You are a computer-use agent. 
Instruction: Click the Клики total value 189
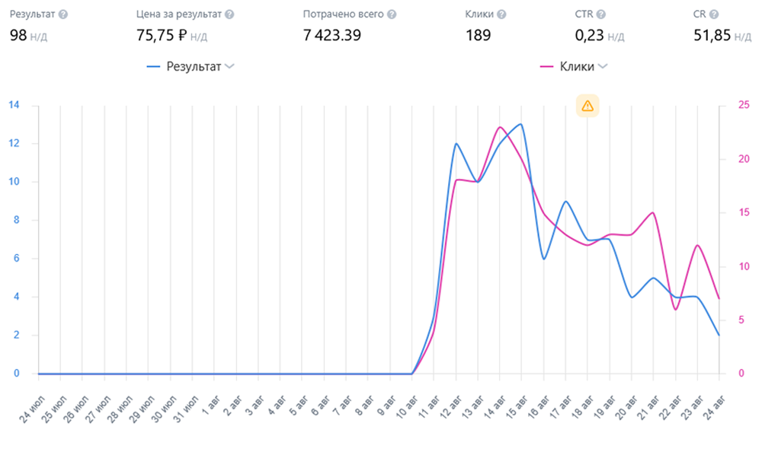pyautogui.click(x=478, y=35)
